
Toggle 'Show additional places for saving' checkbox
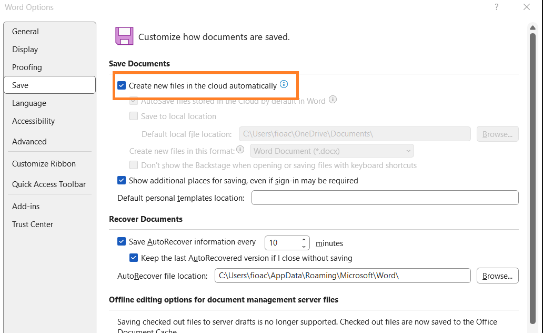tap(122, 180)
